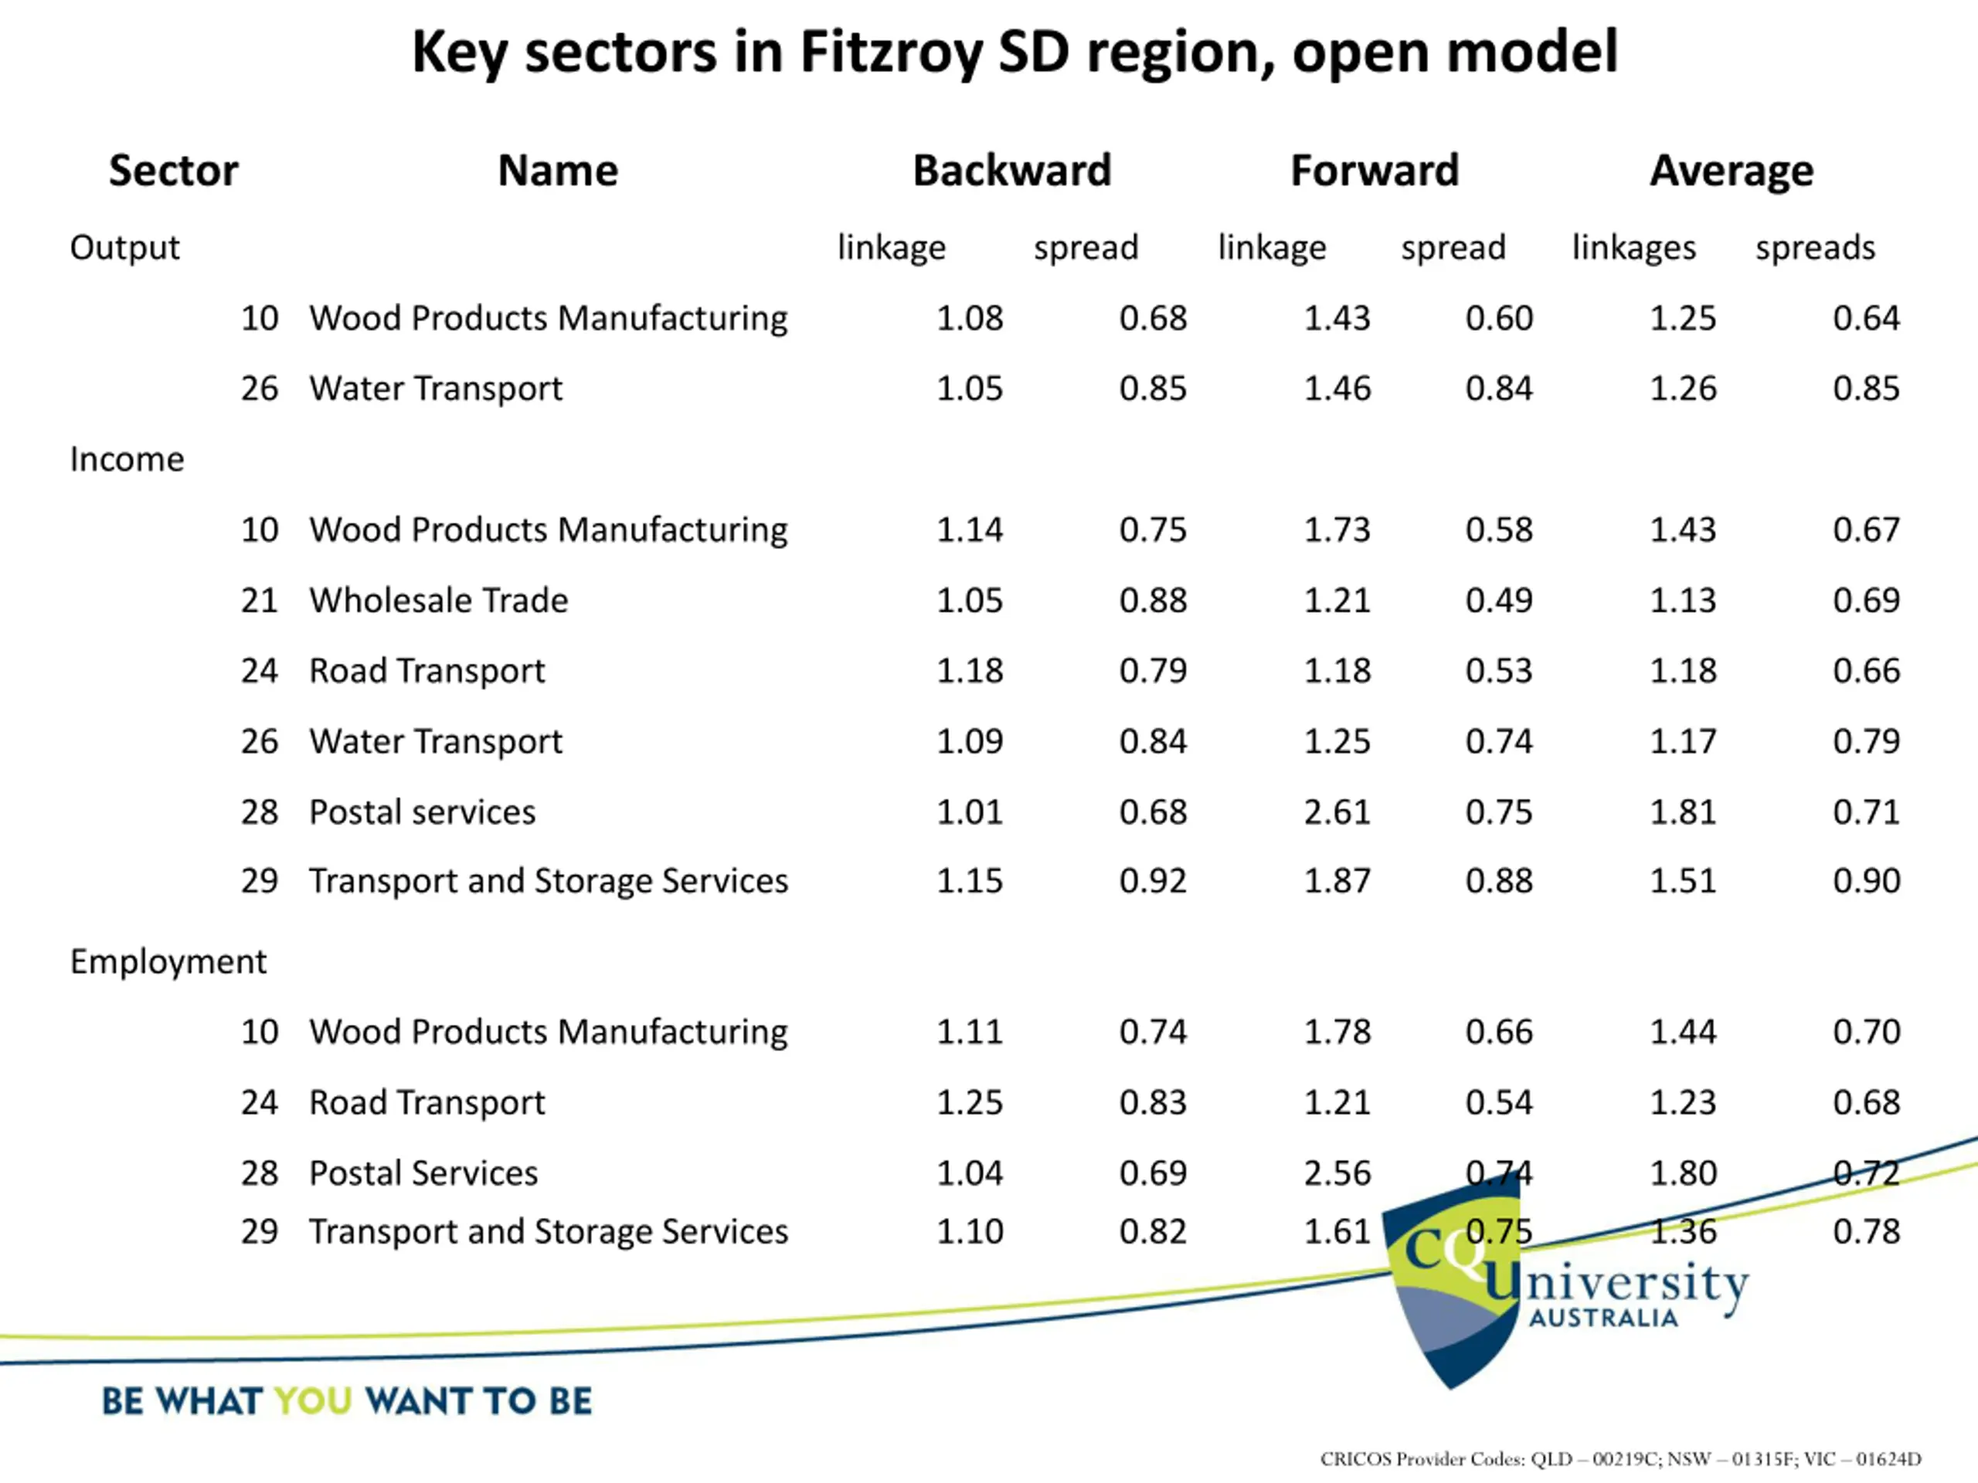This screenshot has height=1483, width=1978.
Task: Select 'Postal Services' in the Employment section
Action: [423, 1172]
